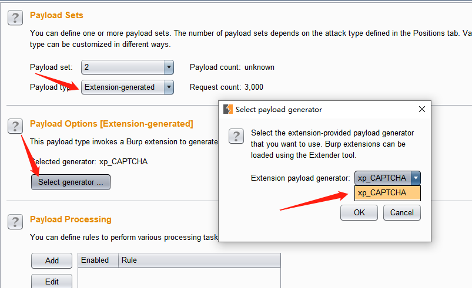Click the help icon inside the dialog
This screenshot has width=472, height=288.
[236, 137]
